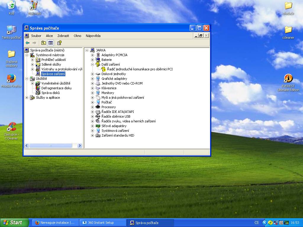303x227 pixels.
Task: Expand the Síťové adaptéry node
Action: pyautogui.click(x=92, y=126)
